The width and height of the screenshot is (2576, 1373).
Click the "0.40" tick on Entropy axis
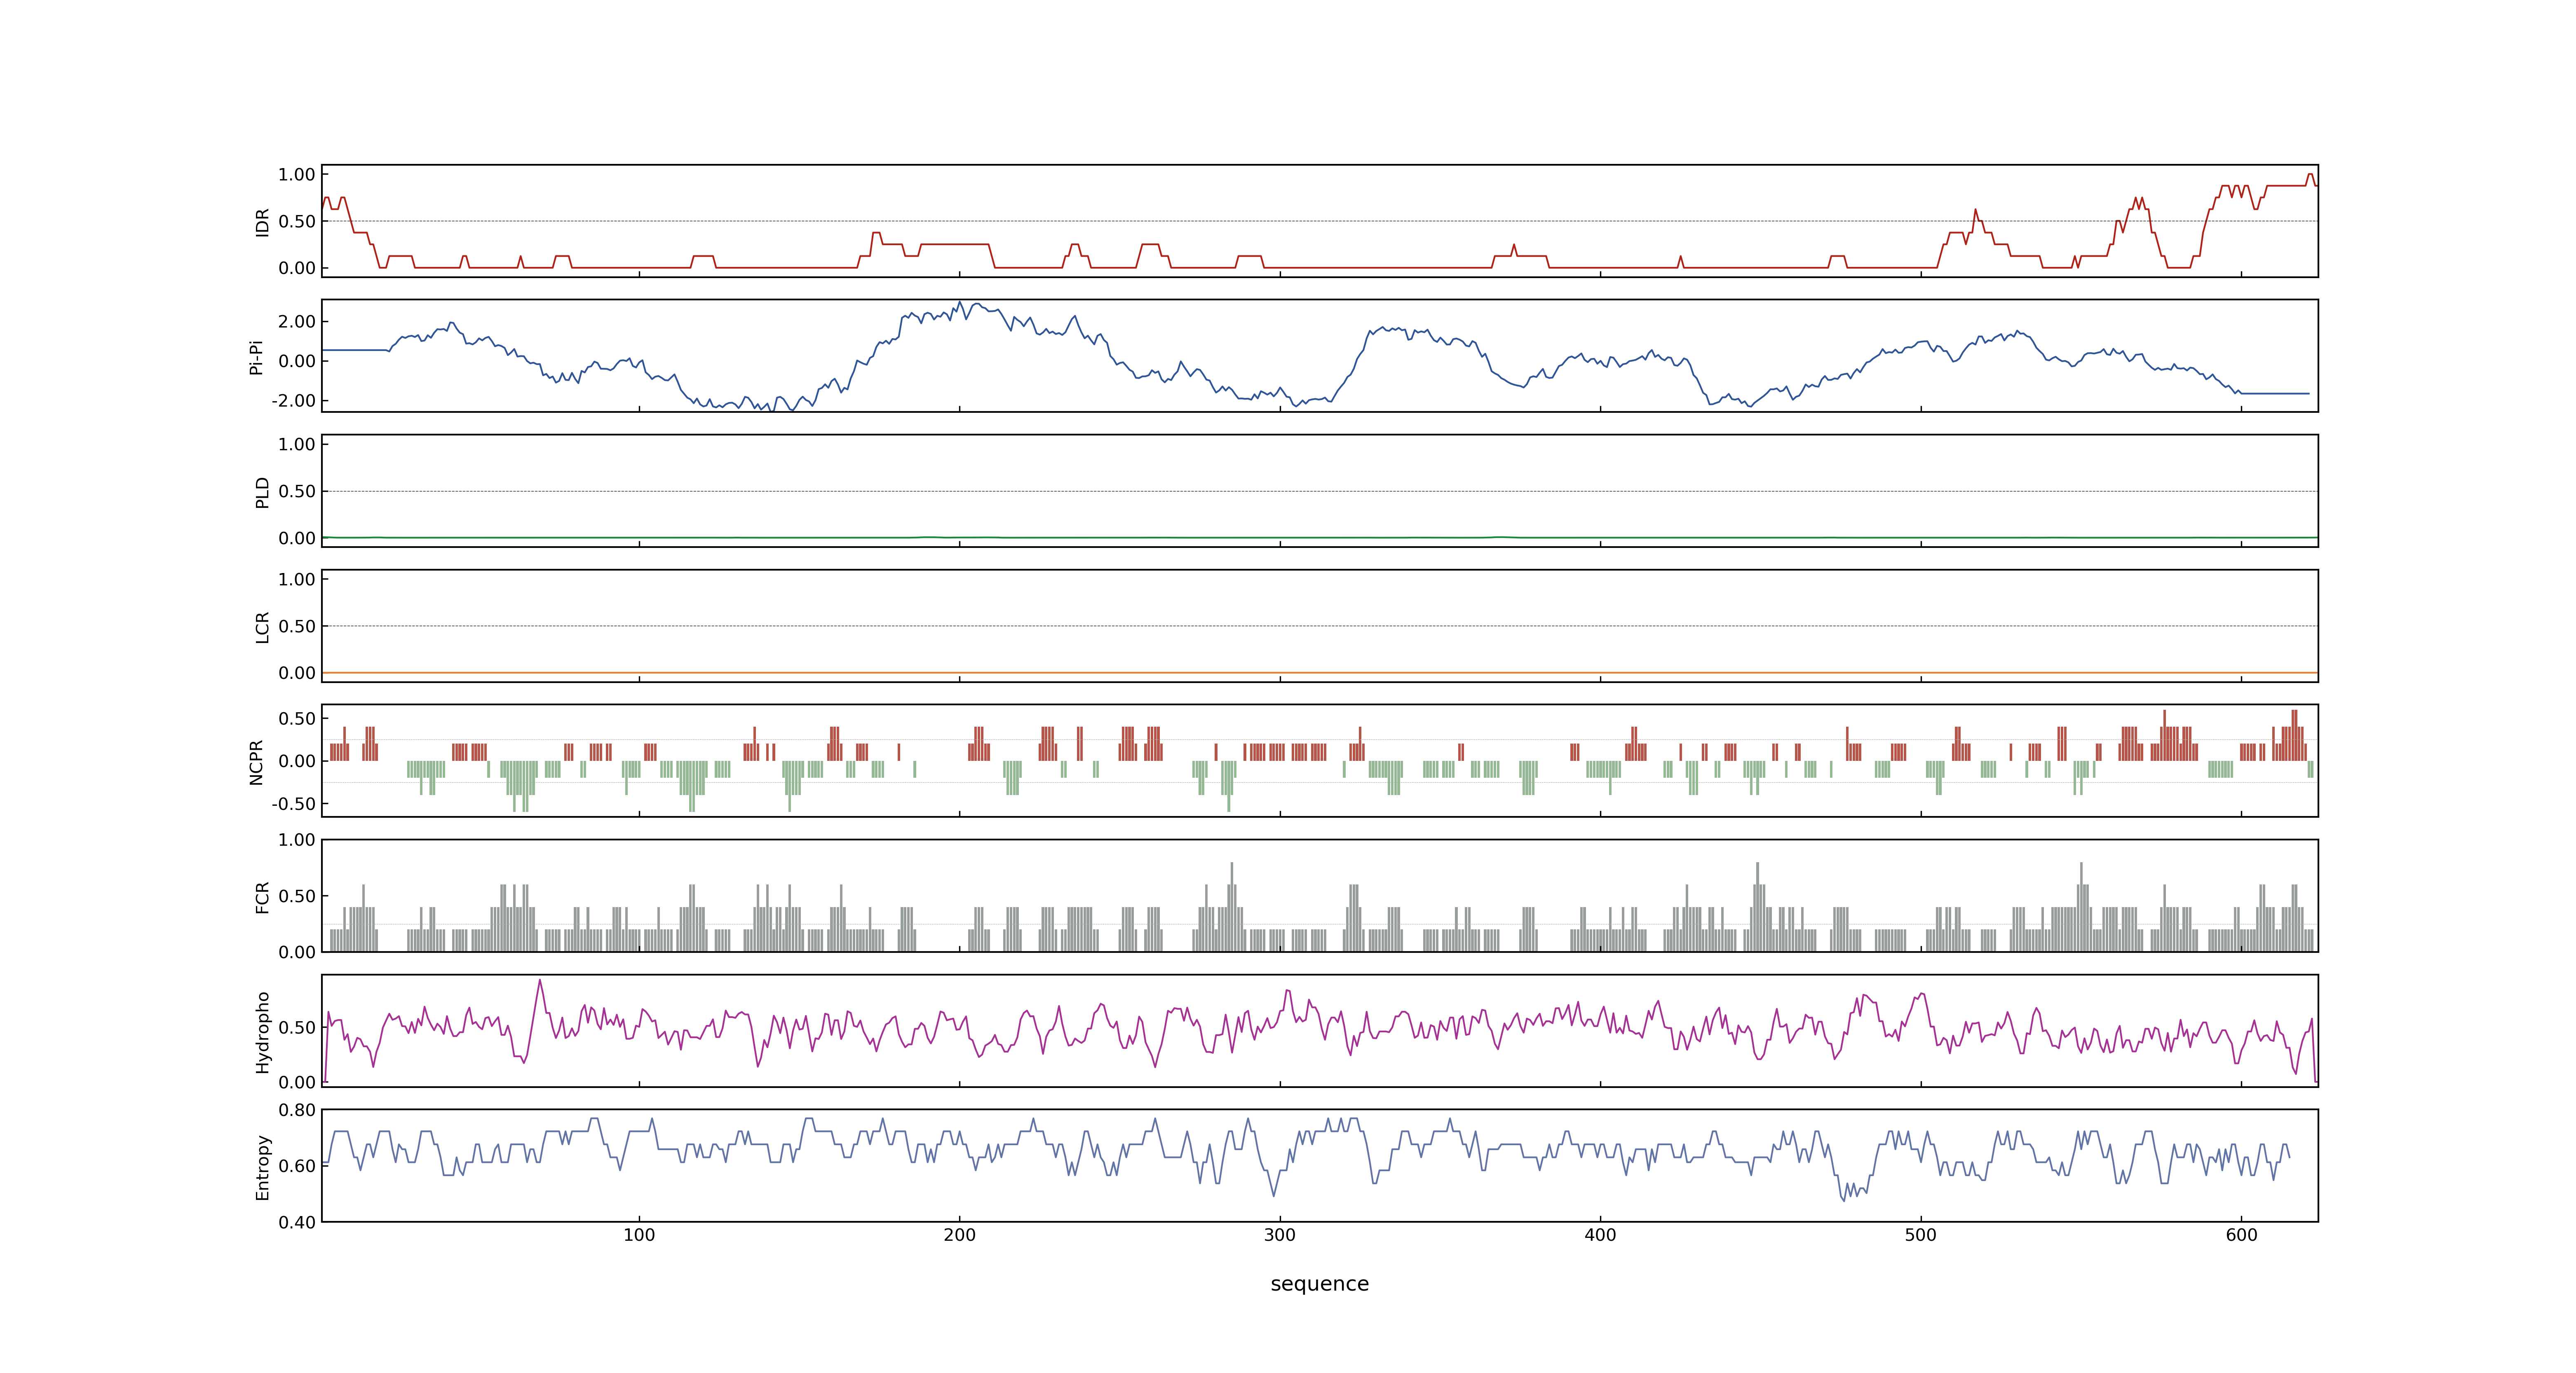click(297, 1222)
